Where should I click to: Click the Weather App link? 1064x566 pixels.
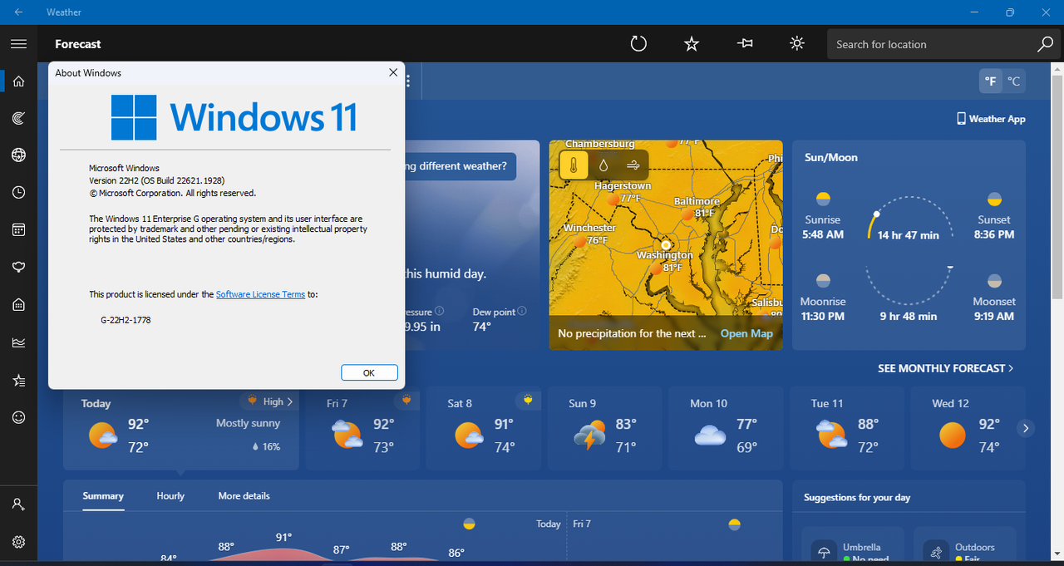click(x=991, y=119)
